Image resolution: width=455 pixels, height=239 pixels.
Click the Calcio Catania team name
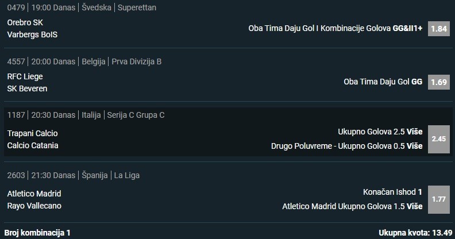(x=33, y=145)
